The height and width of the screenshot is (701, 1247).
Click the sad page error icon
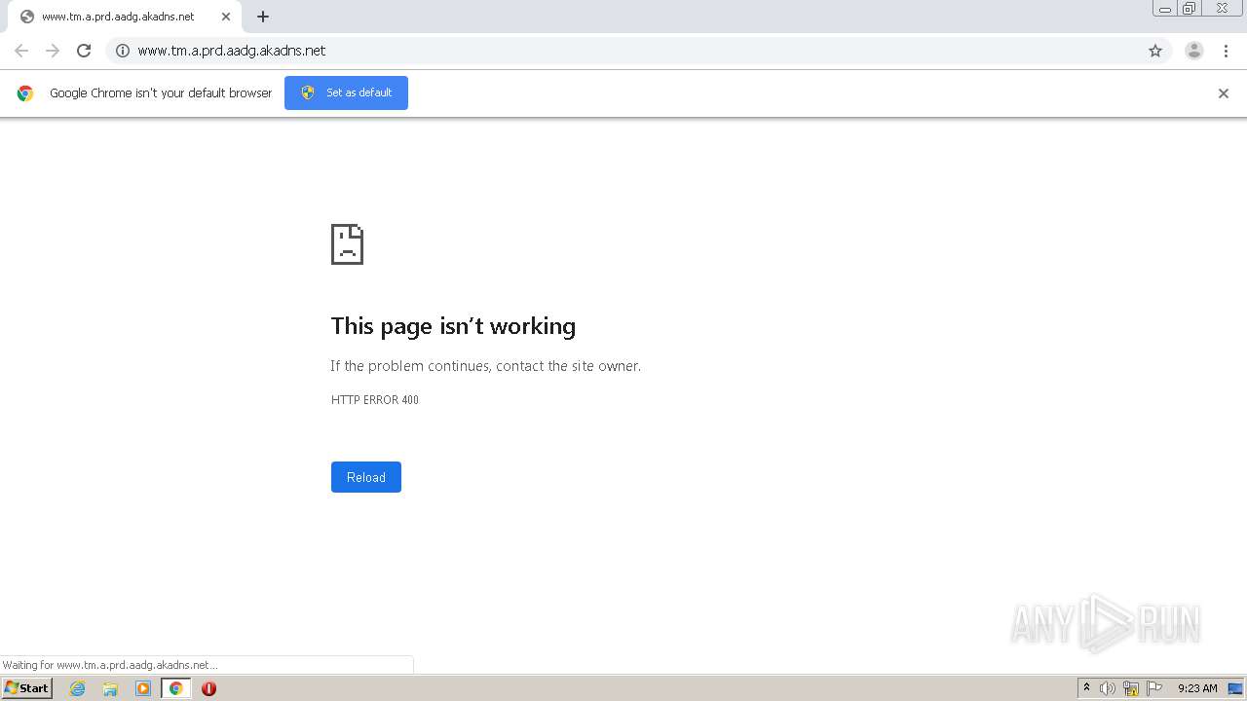coord(347,244)
